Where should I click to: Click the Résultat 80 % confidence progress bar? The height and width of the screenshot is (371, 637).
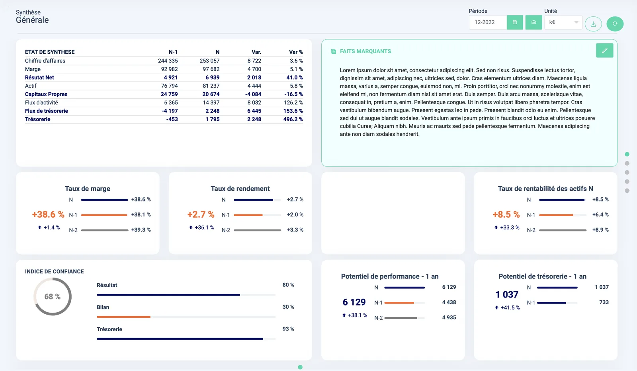tap(186, 295)
